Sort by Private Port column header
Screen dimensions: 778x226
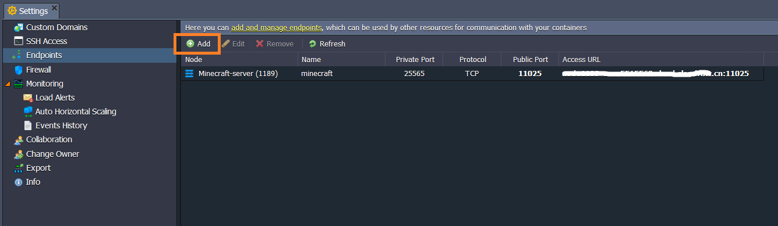coord(414,59)
